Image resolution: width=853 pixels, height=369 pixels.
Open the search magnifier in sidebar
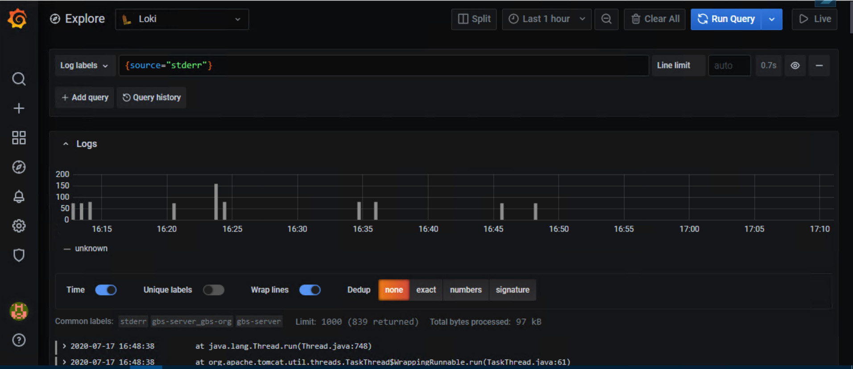coord(19,79)
